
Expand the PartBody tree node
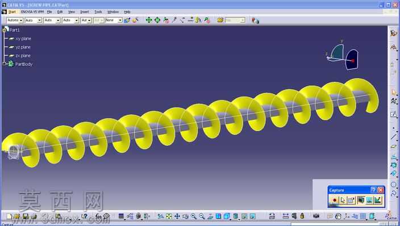click(x=4, y=64)
